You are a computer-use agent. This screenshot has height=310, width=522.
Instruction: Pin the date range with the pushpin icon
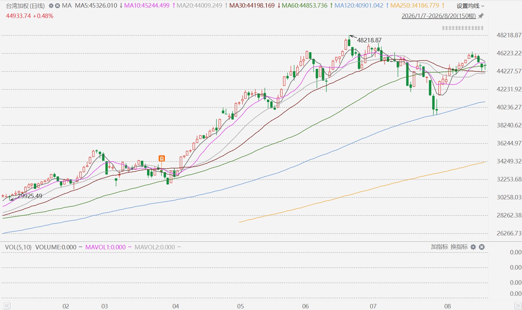[481, 16]
